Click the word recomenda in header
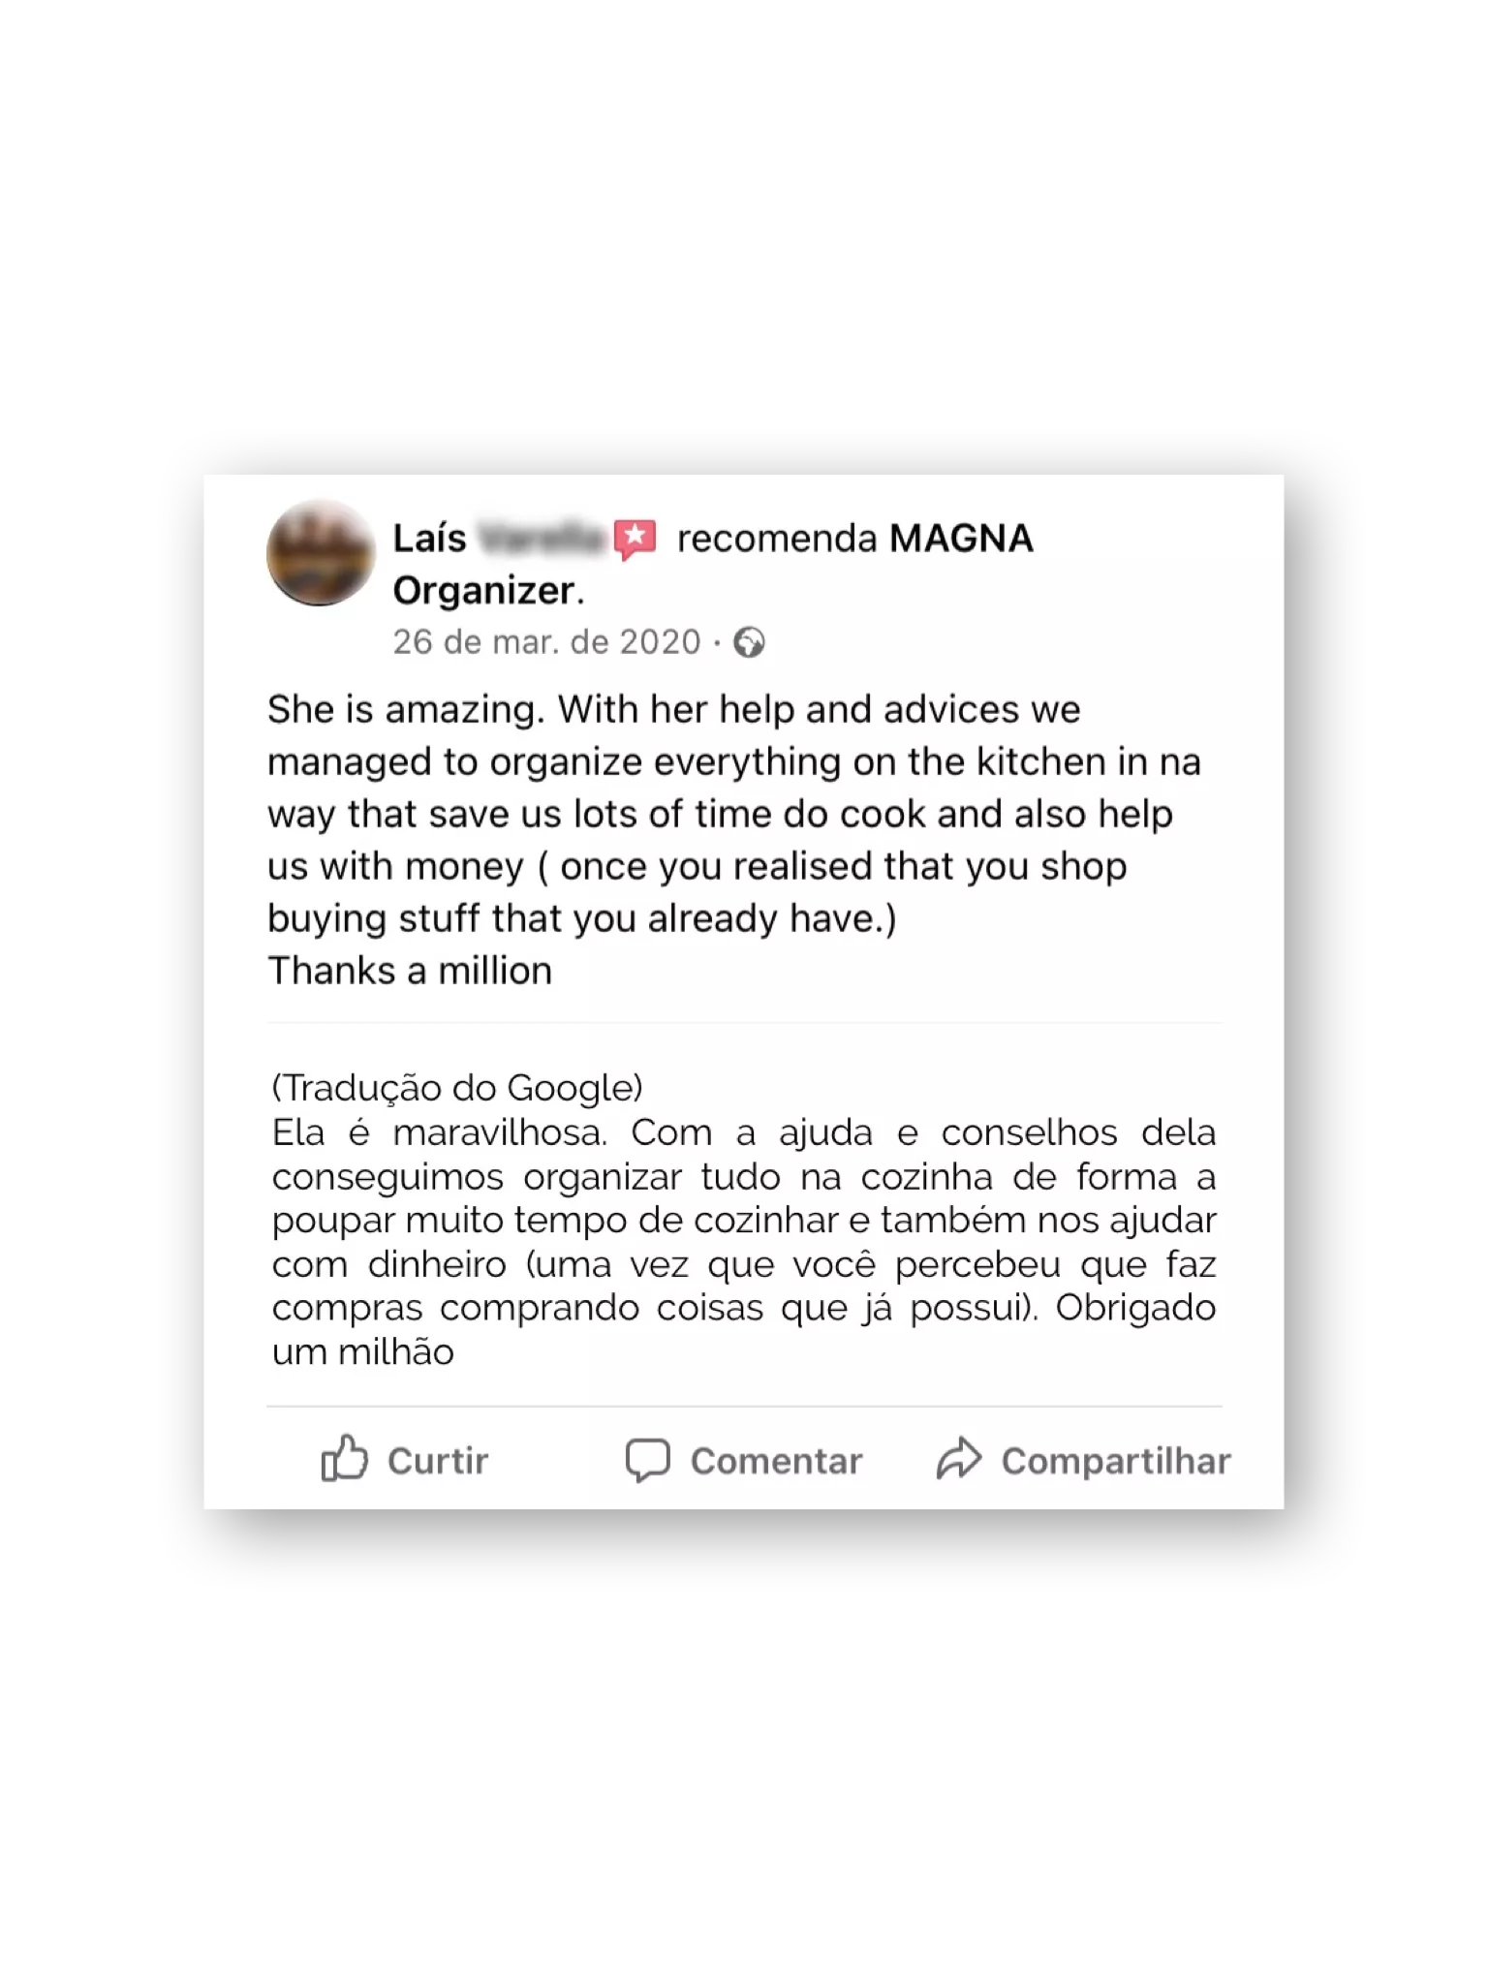Viewport: 1488px width, 1984px height. (777, 539)
